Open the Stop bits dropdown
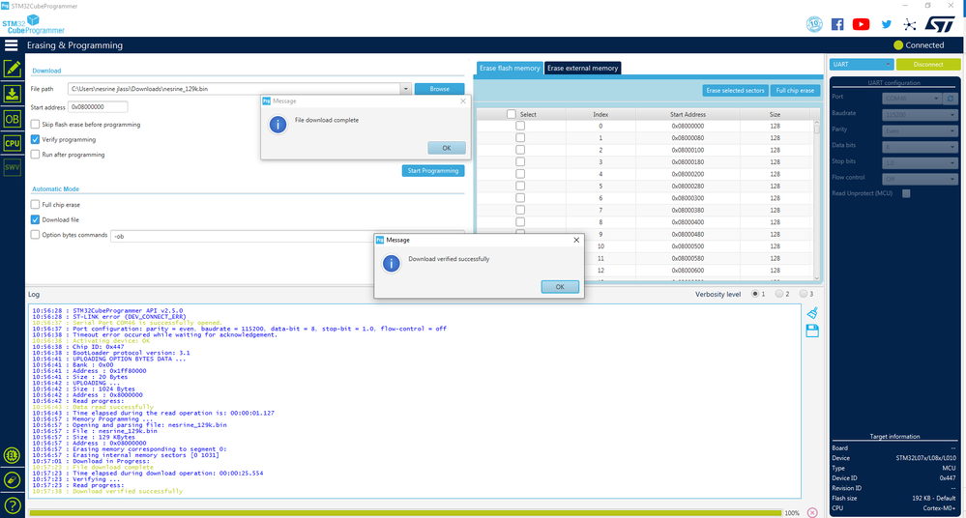 [920, 162]
